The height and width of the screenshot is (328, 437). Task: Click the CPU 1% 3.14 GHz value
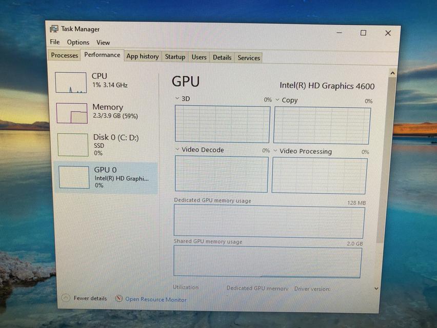point(110,85)
